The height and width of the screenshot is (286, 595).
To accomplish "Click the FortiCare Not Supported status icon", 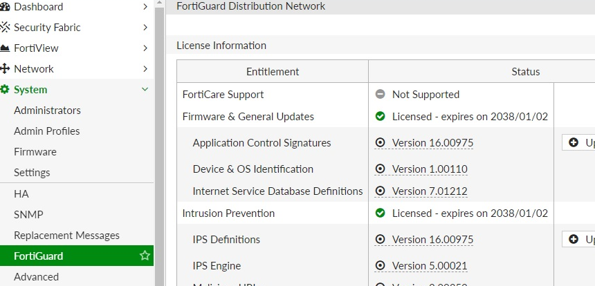I will [x=380, y=95].
